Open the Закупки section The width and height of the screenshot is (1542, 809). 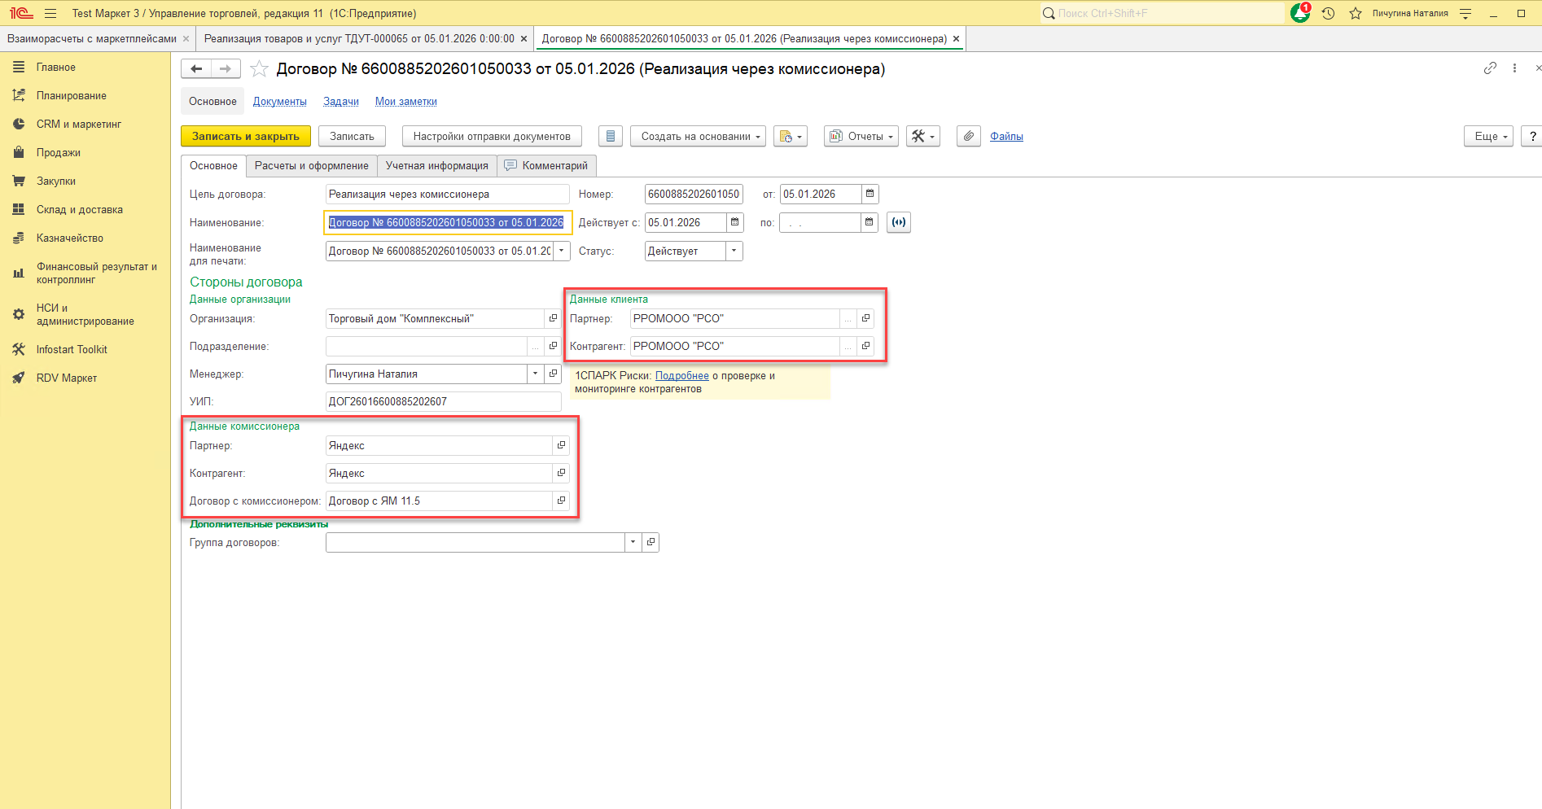click(56, 181)
